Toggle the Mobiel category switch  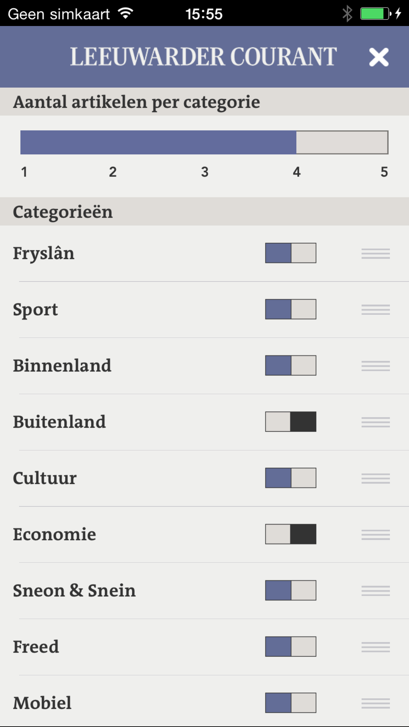(x=290, y=703)
